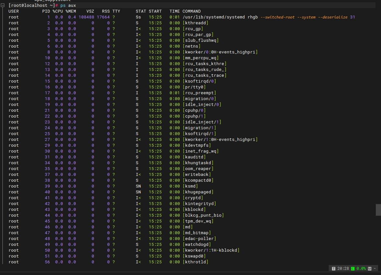This screenshot has height=275, width=381.
Task: Click the 108488 VSZ value
Action: (86, 17)
